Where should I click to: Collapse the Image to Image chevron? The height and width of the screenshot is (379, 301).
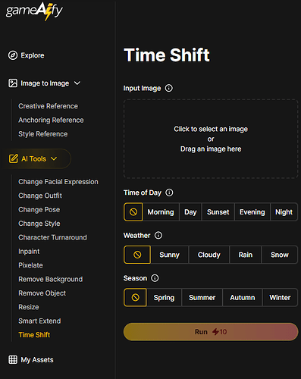tap(77, 83)
